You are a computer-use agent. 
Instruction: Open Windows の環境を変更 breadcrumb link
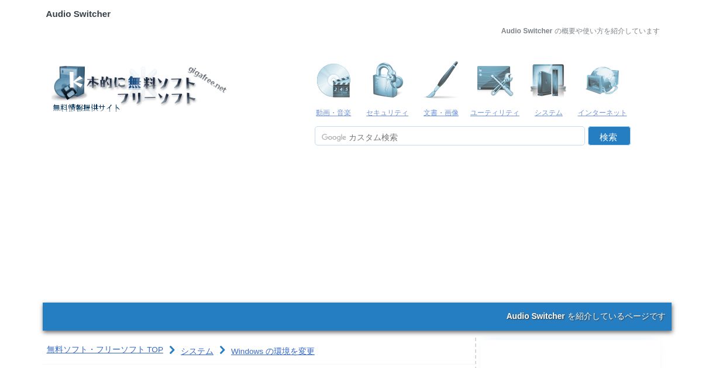click(273, 351)
